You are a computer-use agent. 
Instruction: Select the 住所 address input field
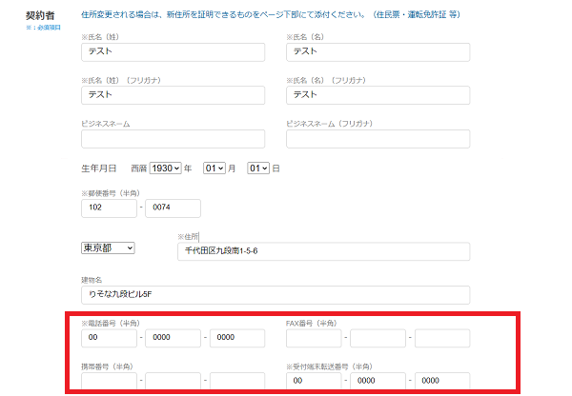coord(323,251)
